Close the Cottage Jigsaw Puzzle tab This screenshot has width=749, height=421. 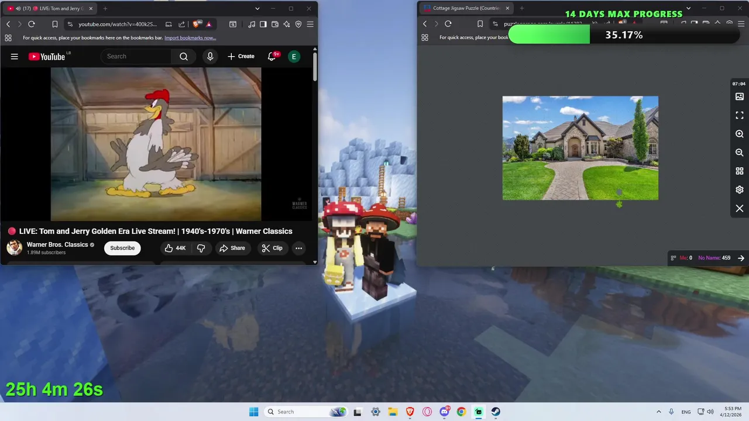point(507,8)
